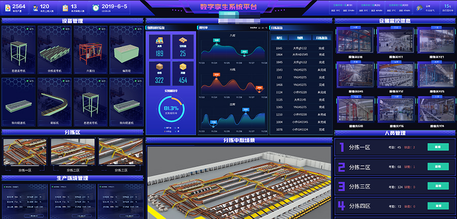Click the clipboard icon beside 13

pyautogui.click(x=66, y=8)
